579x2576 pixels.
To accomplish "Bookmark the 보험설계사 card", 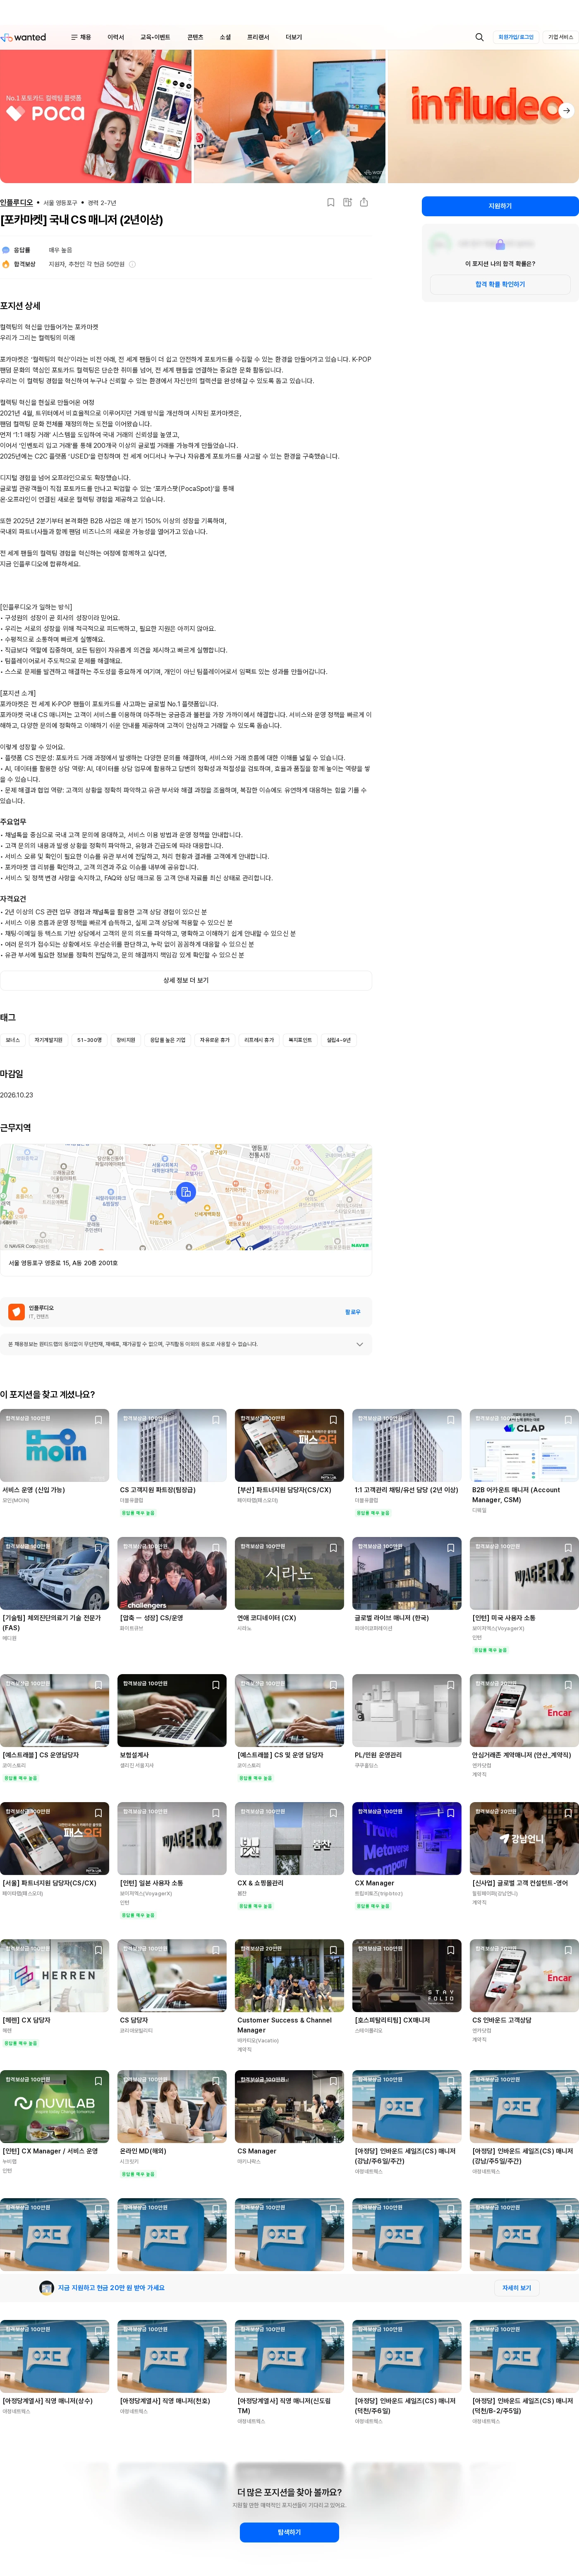I will click(x=215, y=1684).
